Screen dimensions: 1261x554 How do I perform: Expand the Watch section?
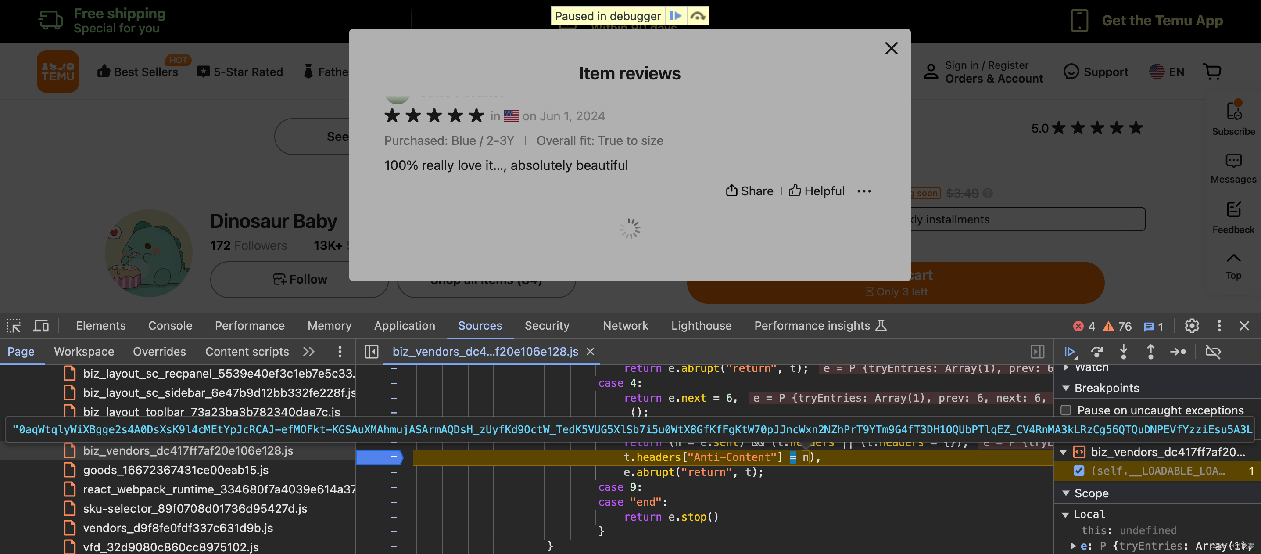click(x=1067, y=368)
